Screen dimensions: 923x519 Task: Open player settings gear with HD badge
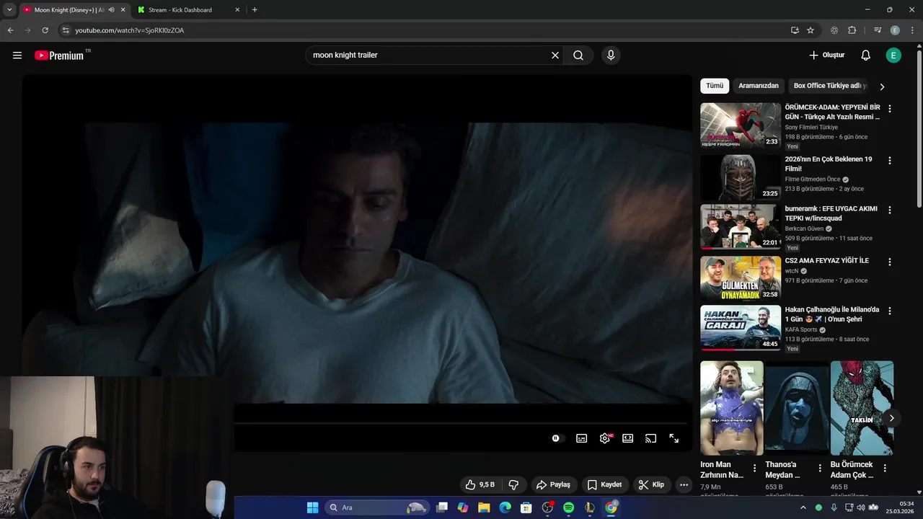click(x=605, y=438)
